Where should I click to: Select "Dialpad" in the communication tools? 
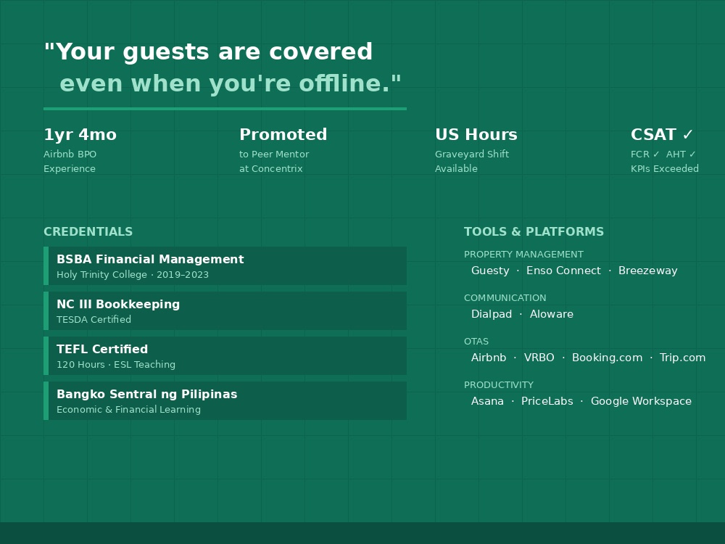pyautogui.click(x=491, y=314)
